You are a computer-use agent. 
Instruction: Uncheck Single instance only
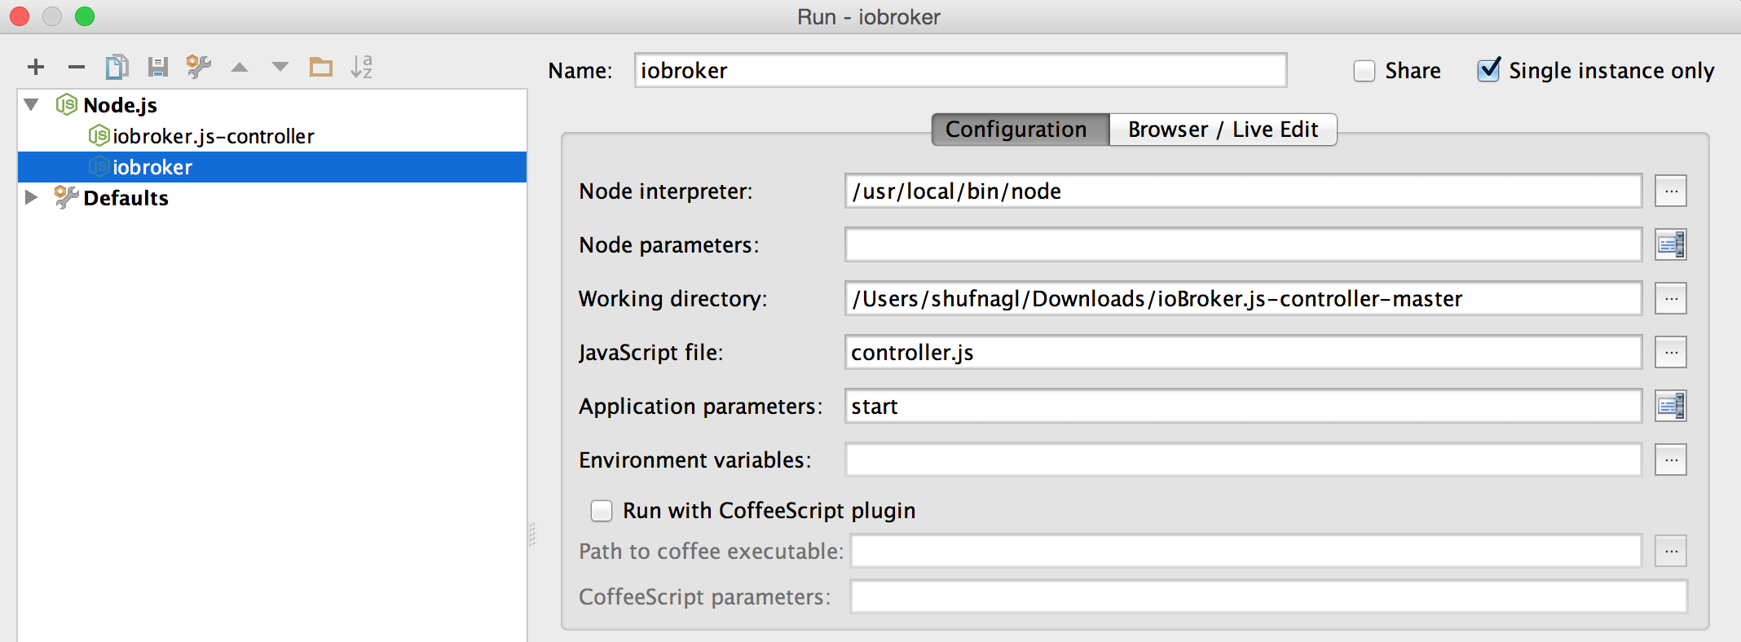point(1488,70)
